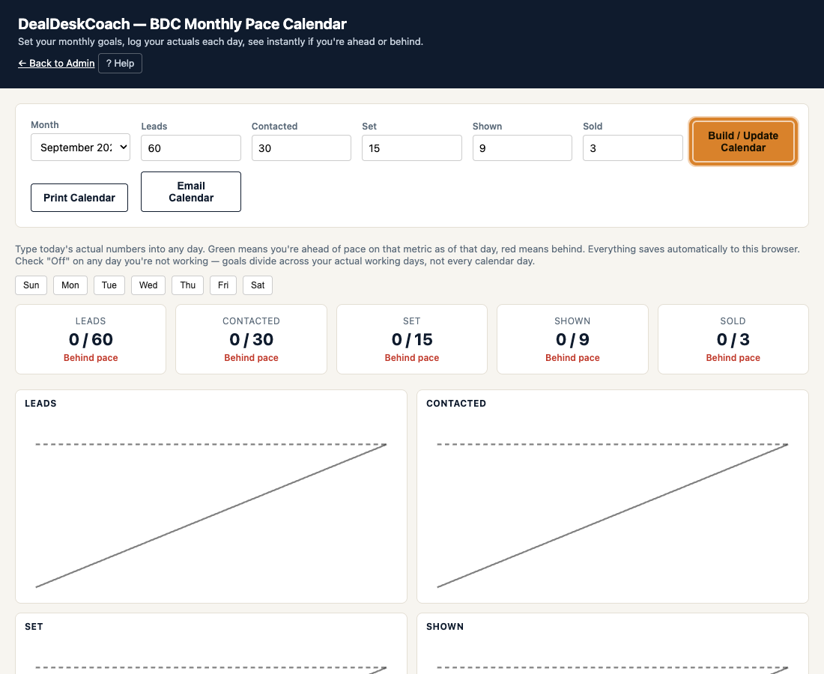The image size is (824, 674).
Task: Toggle the Sat weekday button
Action: pyautogui.click(x=258, y=285)
